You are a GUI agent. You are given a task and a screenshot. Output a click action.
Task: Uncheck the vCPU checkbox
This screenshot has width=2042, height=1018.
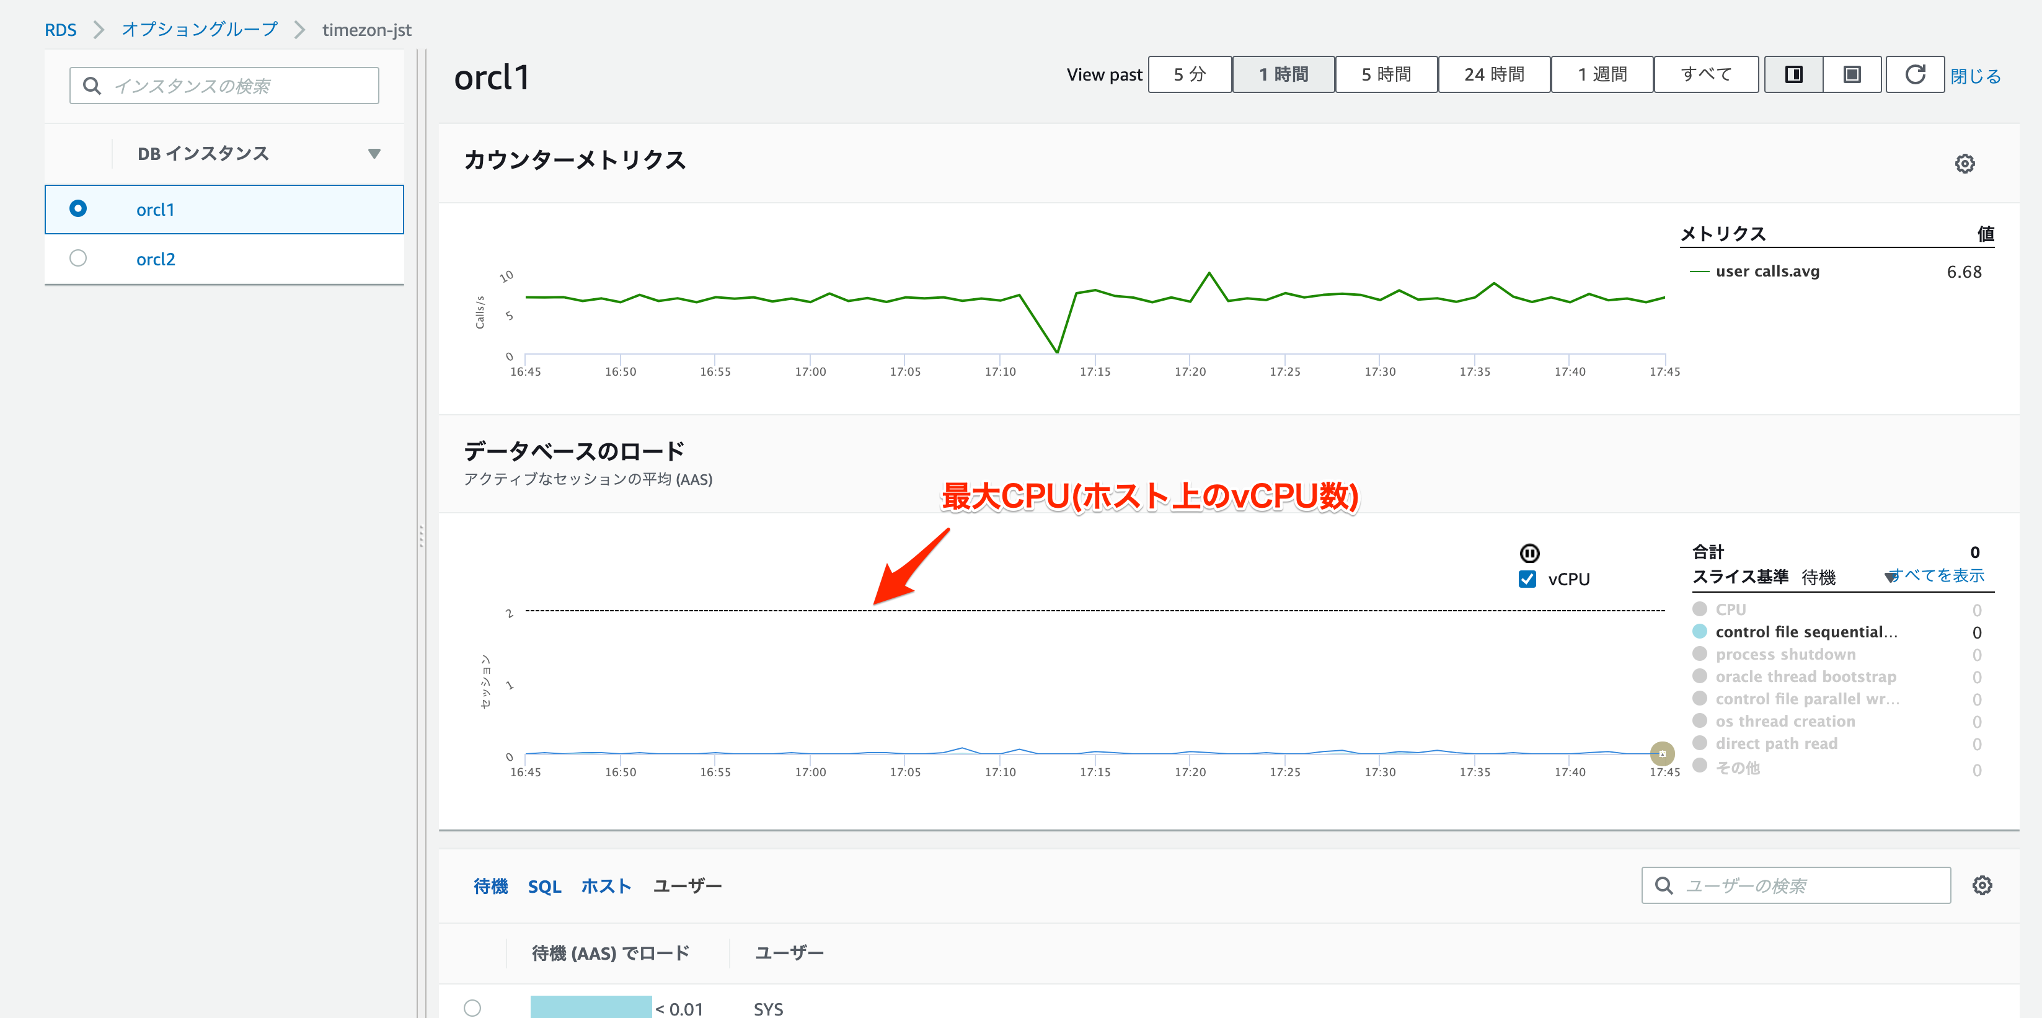[x=1527, y=579]
